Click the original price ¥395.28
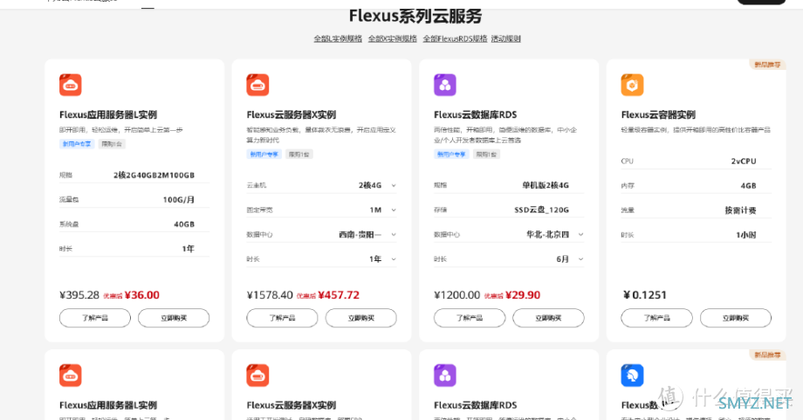Screen dimensions: 803x420 [x=79, y=295]
